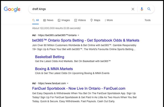
Task: Click the "Get Easy Deposits & Withdrawals" FanDuel description
Action: tap(84, 97)
